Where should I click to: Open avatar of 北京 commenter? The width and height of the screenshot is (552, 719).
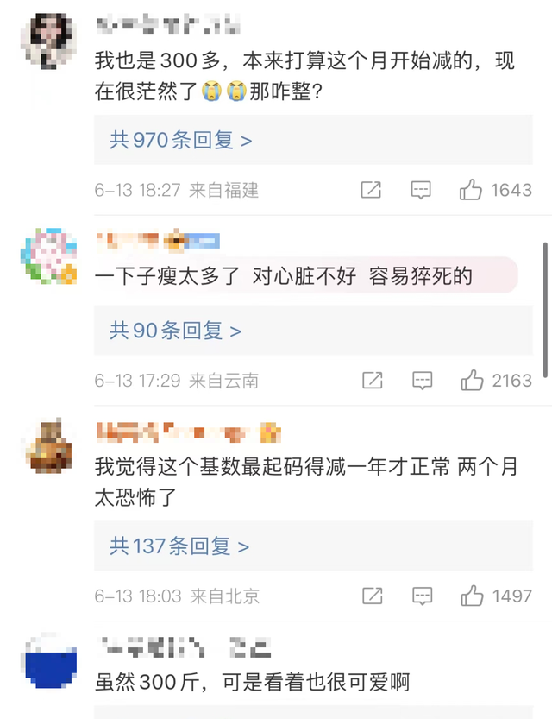point(48,445)
